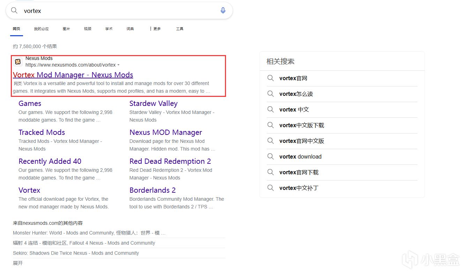The height and width of the screenshot is (276, 473).
Task: Click magnifier icon beside vortex 中文
Action: (x=270, y=109)
